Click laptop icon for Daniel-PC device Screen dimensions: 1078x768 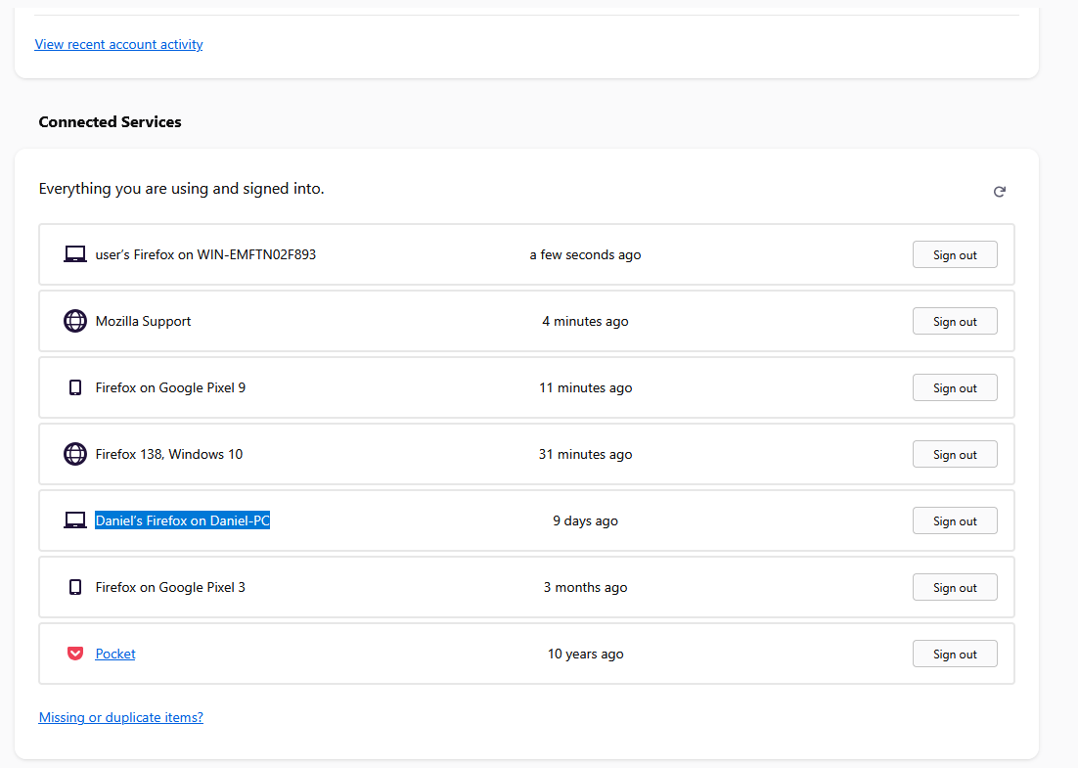[x=75, y=520]
